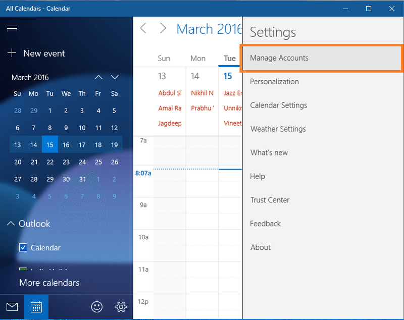
Task: Create a New event
Action: (36, 54)
